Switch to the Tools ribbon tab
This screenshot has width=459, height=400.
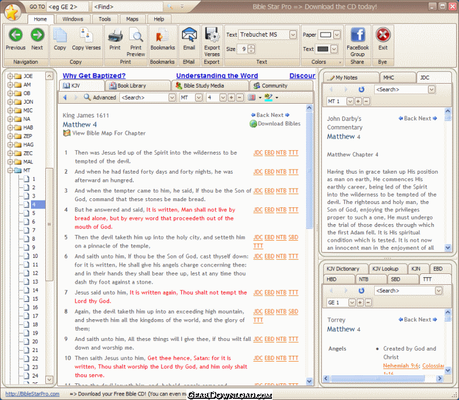pos(104,19)
